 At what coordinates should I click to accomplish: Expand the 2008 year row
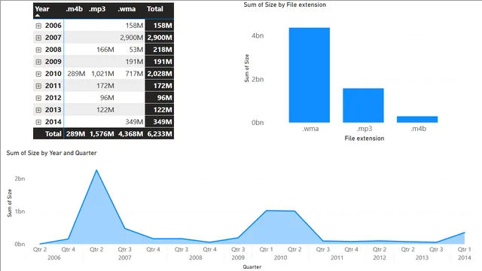pyautogui.click(x=38, y=50)
